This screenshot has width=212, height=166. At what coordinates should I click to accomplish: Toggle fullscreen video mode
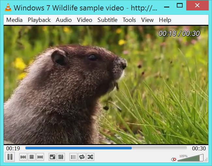coord(53,157)
